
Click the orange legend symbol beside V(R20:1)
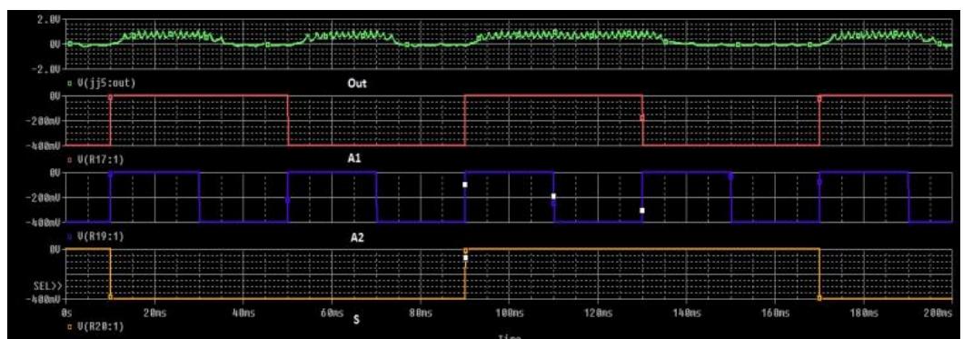[69, 327]
